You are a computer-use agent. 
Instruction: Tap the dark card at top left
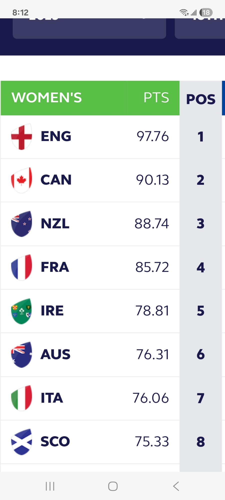(89, 28)
